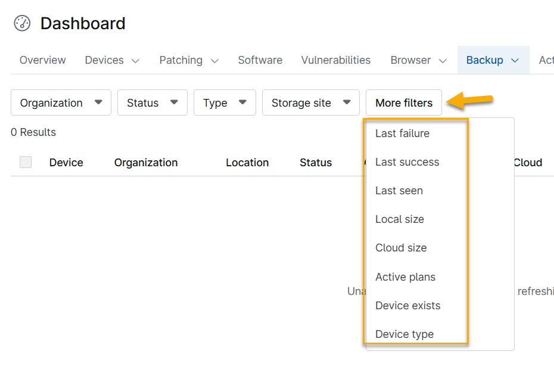Image resolution: width=554 pixels, height=373 pixels.
Task: Expand the Backup tab chevron
Action: 515,61
